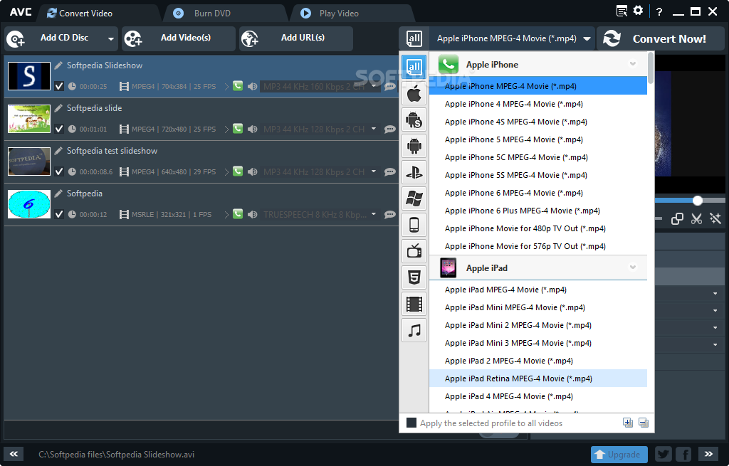729x466 pixels.
Task: Select Apple iPhone 5S MPEG-4 Movie profile
Action: (538, 175)
